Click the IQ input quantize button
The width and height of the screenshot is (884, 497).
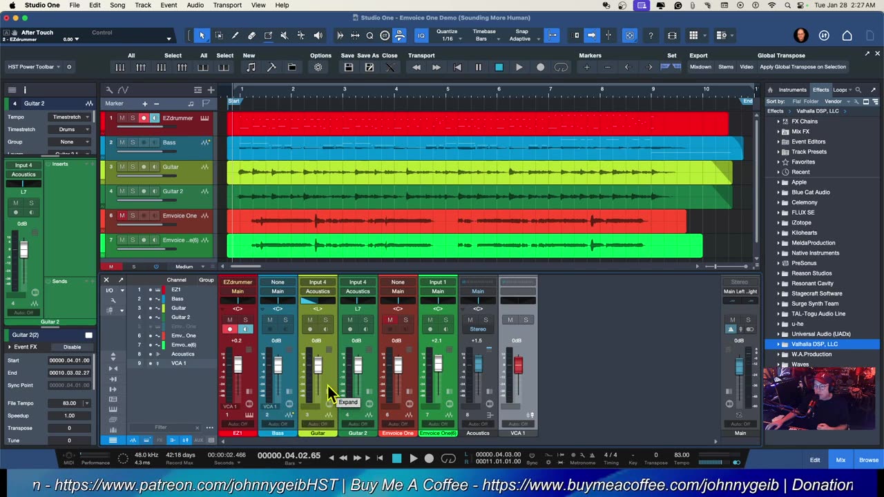pyautogui.click(x=421, y=36)
